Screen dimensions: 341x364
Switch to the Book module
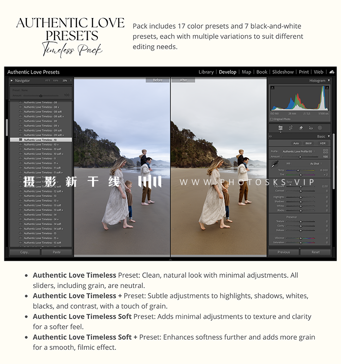tap(262, 72)
